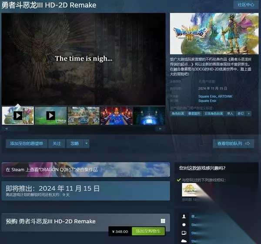Open the dropdown arrow beside 忽略
This screenshot has width=261, height=244.
pyautogui.click(x=87, y=143)
